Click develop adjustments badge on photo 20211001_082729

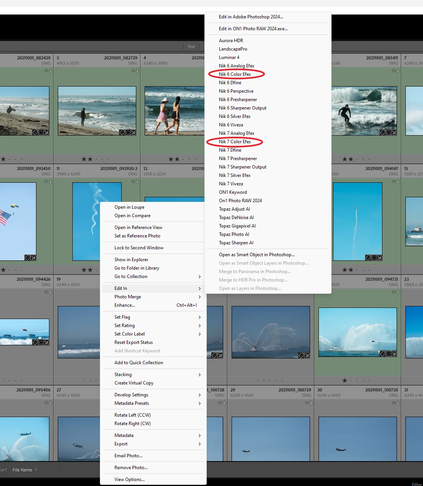click(133, 133)
